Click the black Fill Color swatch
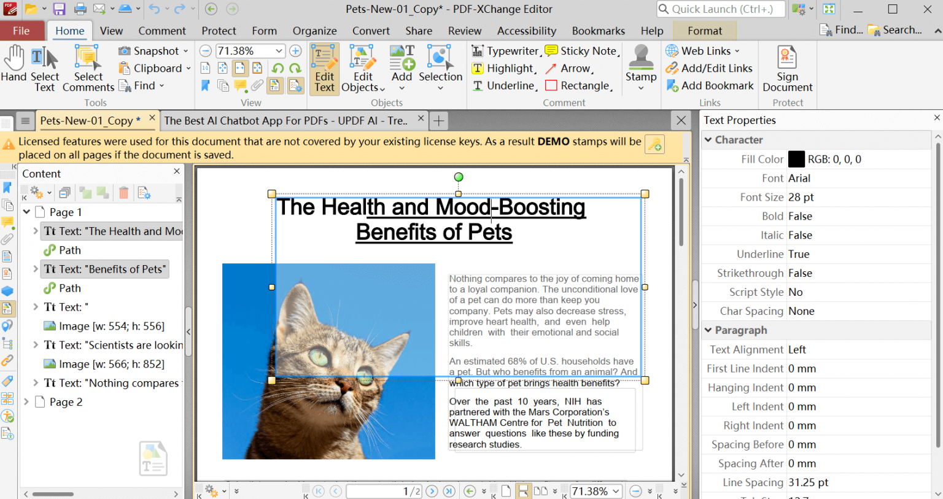The height and width of the screenshot is (499, 943). [x=796, y=159]
